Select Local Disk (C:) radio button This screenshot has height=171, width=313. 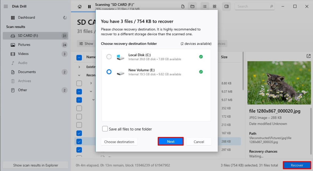click(x=109, y=57)
